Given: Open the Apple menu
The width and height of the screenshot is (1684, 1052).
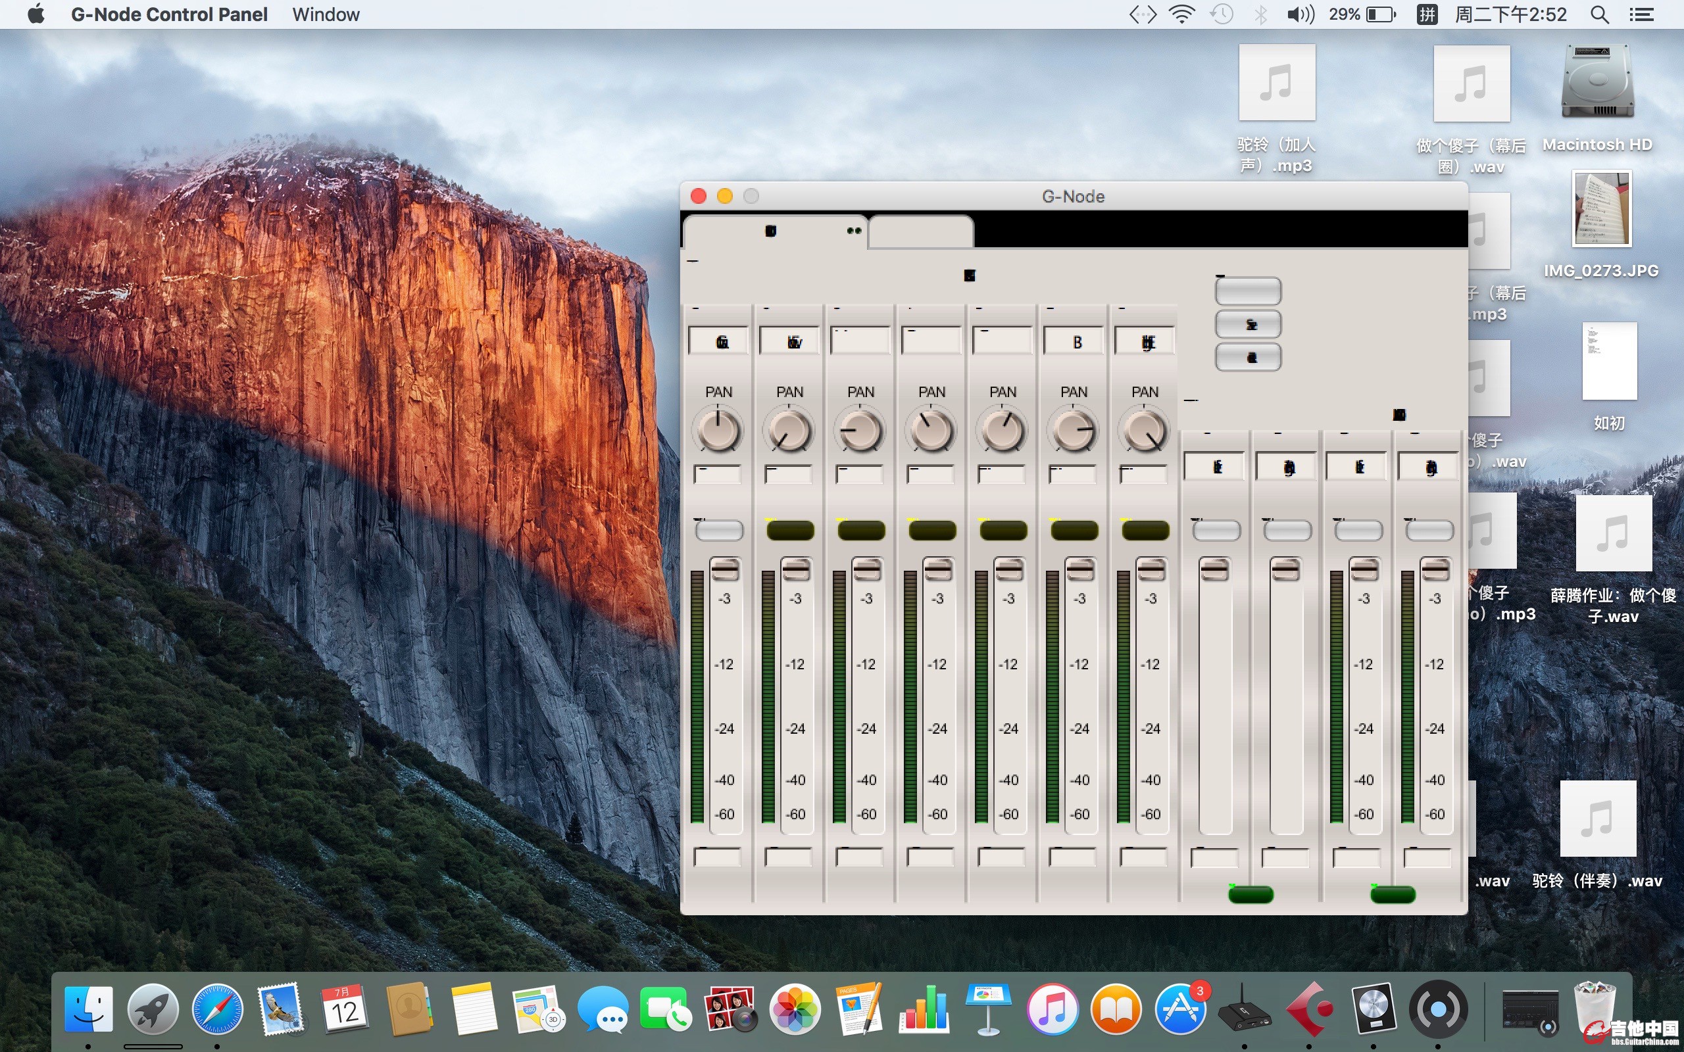Looking at the screenshot, I should (x=36, y=14).
